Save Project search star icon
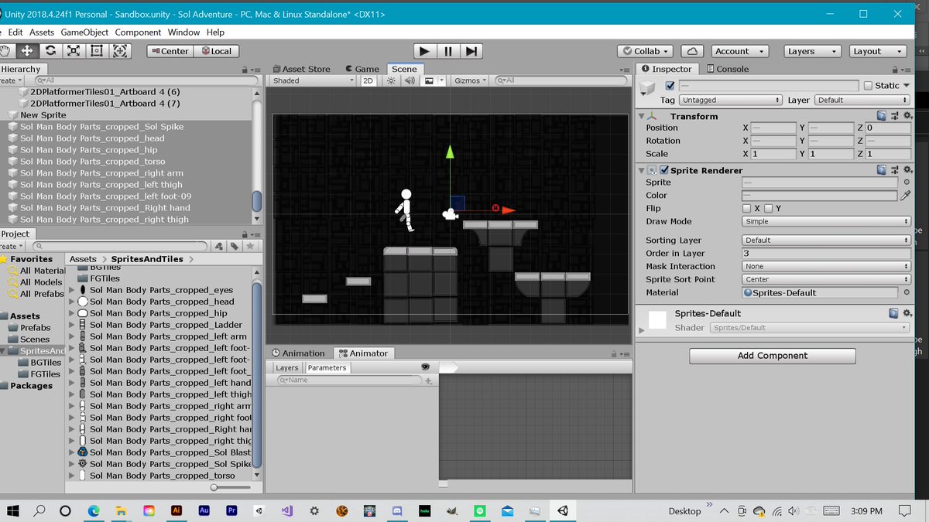The width and height of the screenshot is (929, 522). [251, 246]
